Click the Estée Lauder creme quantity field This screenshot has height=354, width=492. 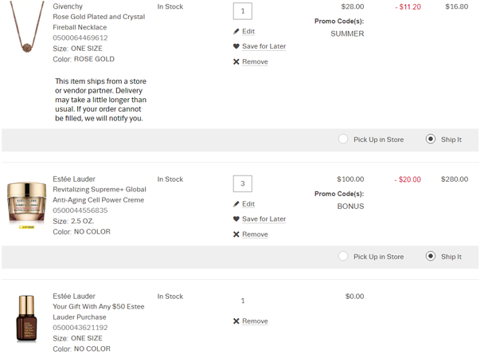[x=242, y=183]
